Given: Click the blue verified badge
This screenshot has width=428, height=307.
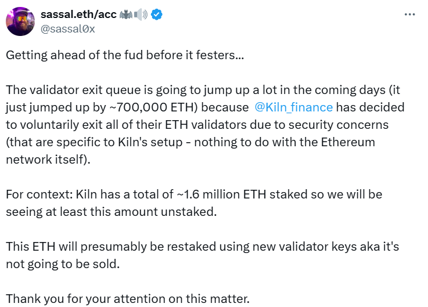Looking at the screenshot, I should pyautogui.click(x=156, y=15).
